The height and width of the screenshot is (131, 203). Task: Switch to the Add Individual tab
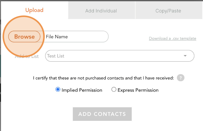101,10
